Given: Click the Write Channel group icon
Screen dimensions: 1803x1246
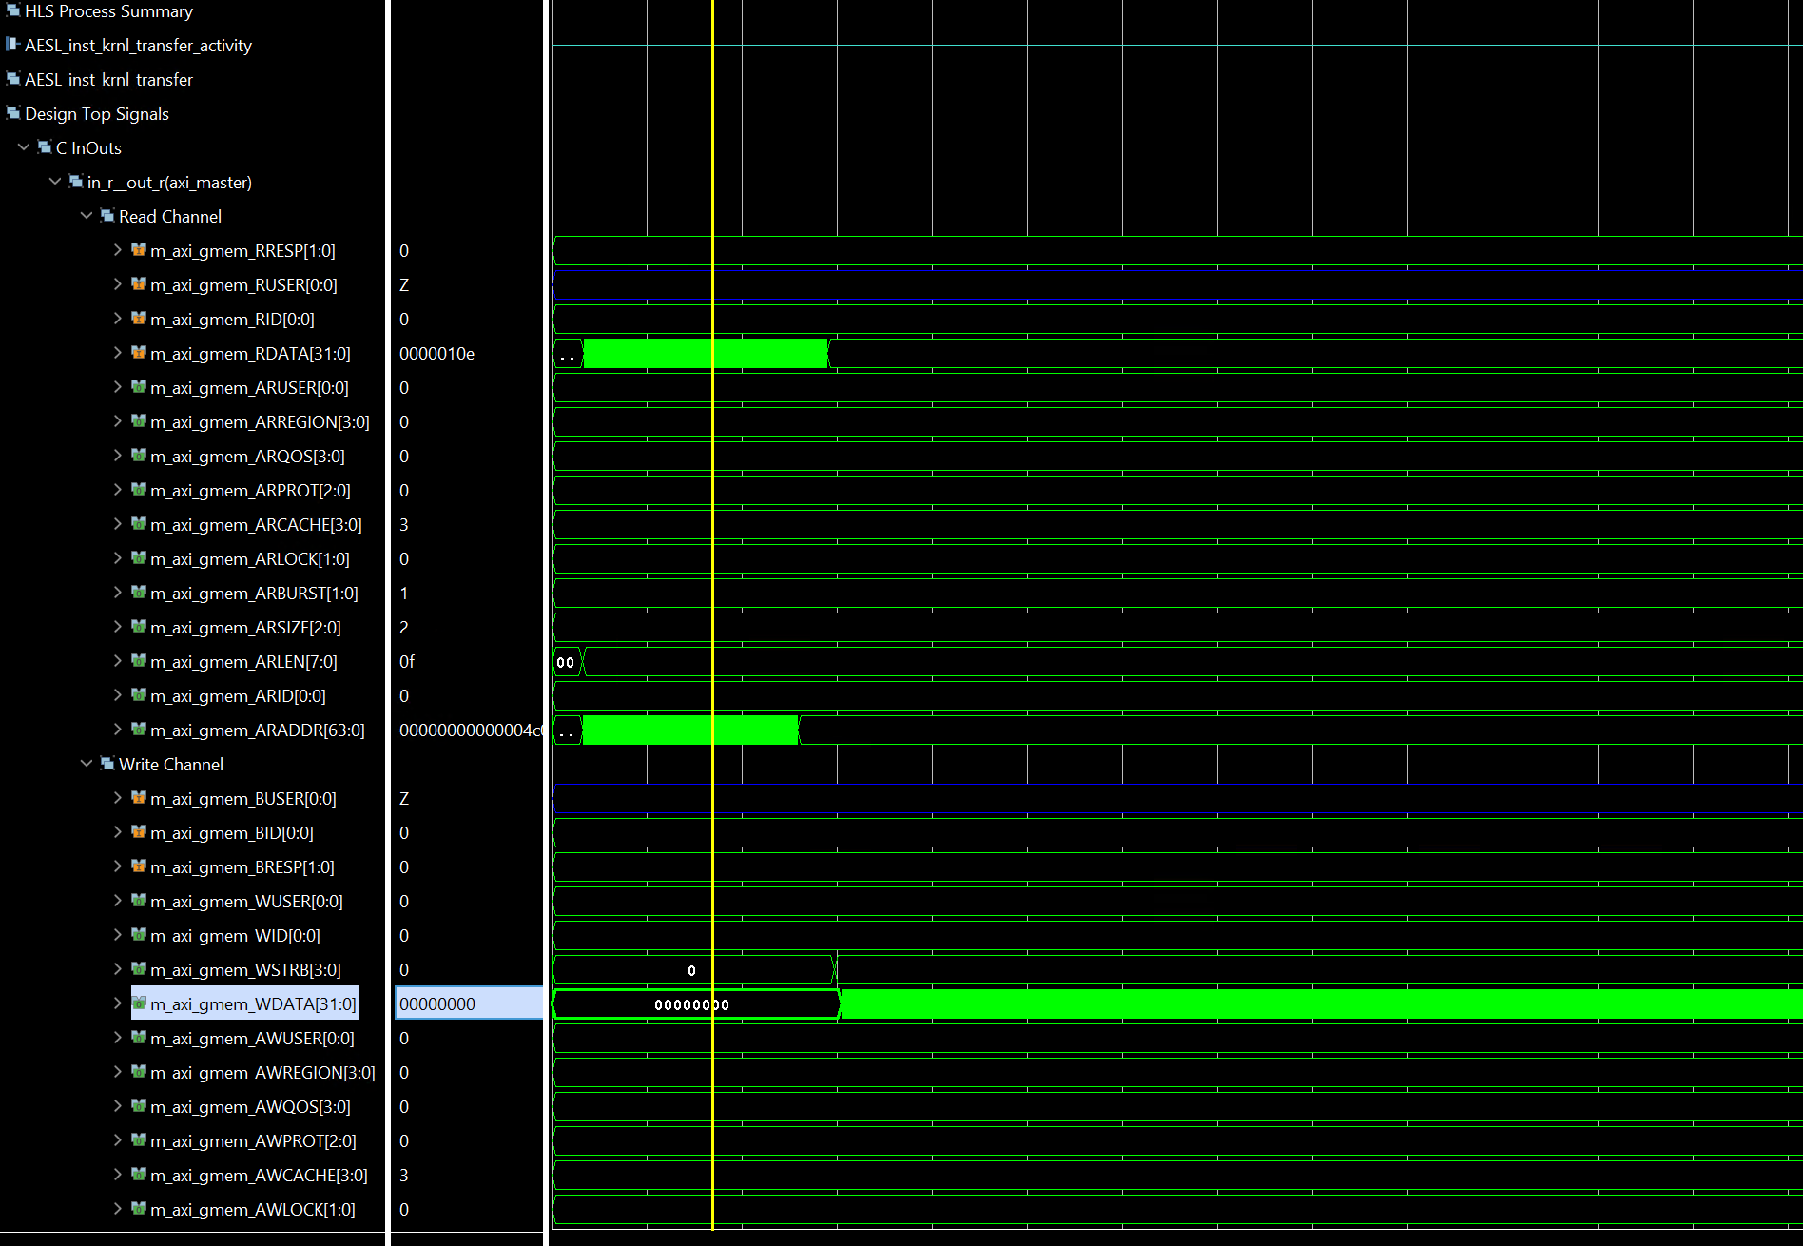Looking at the screenshot, I should [x=107, y=764].
